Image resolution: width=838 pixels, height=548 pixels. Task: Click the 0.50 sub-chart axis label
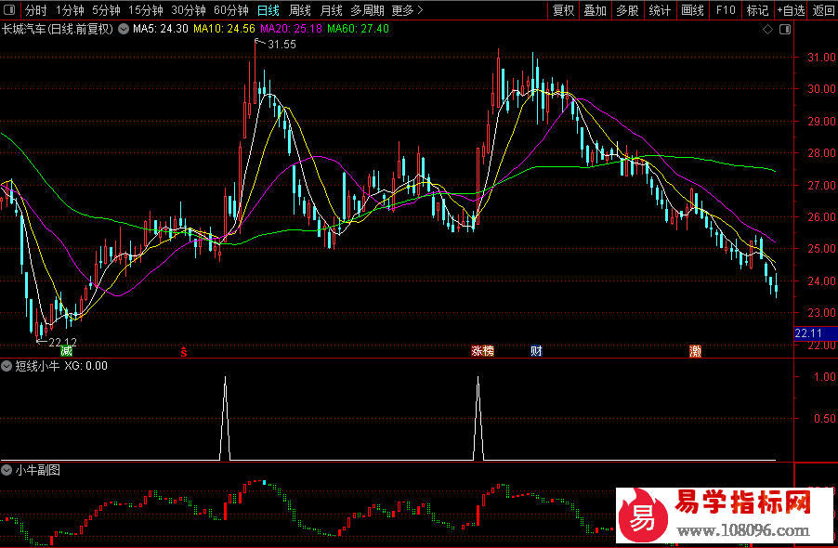click(825, 419)
